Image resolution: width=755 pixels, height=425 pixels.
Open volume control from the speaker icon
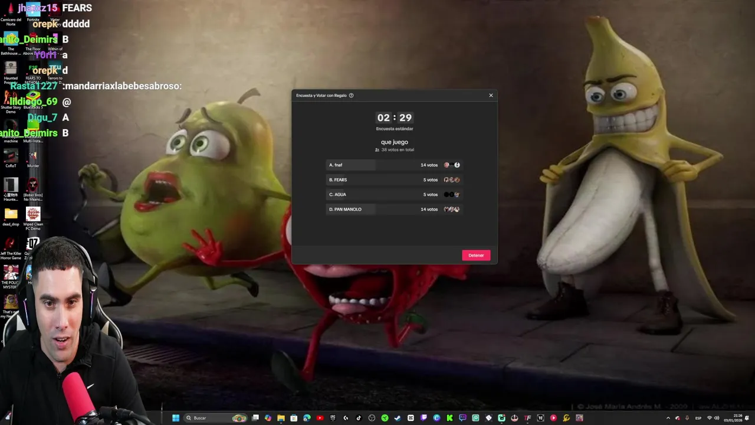[x=717, y=418]
